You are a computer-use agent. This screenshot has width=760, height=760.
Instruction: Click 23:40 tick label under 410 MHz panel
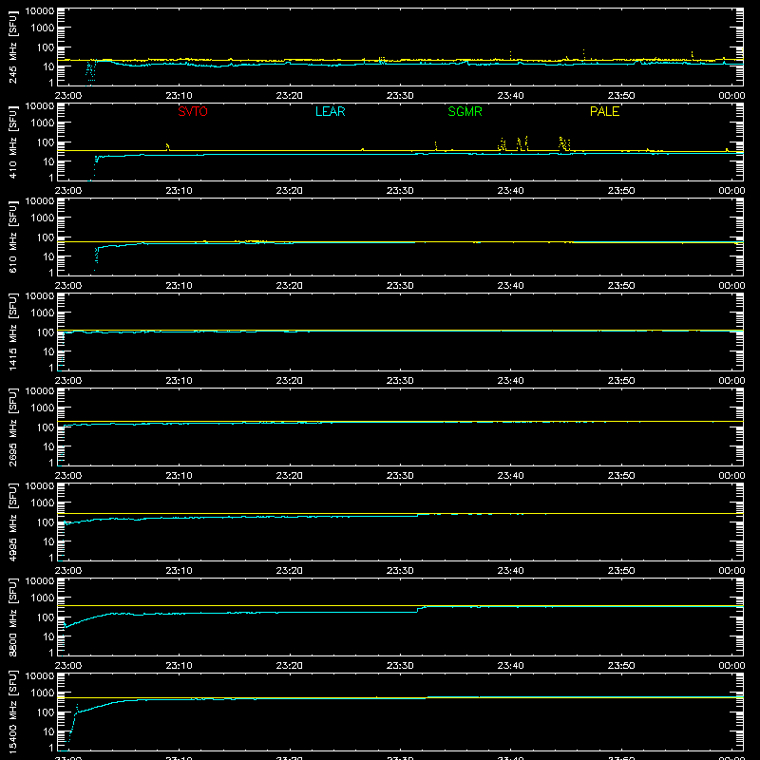[510, 191]
